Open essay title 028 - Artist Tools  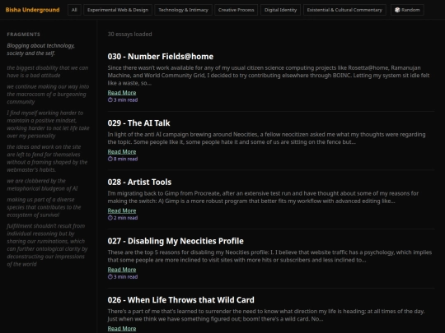139,182
